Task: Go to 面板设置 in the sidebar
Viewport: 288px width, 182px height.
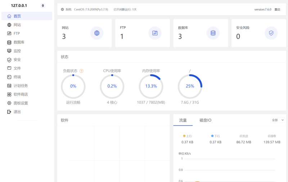Action: [21, 103]
